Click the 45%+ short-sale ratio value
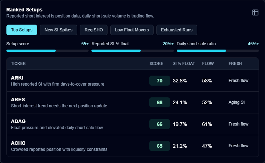 click(x=253, y=44)
